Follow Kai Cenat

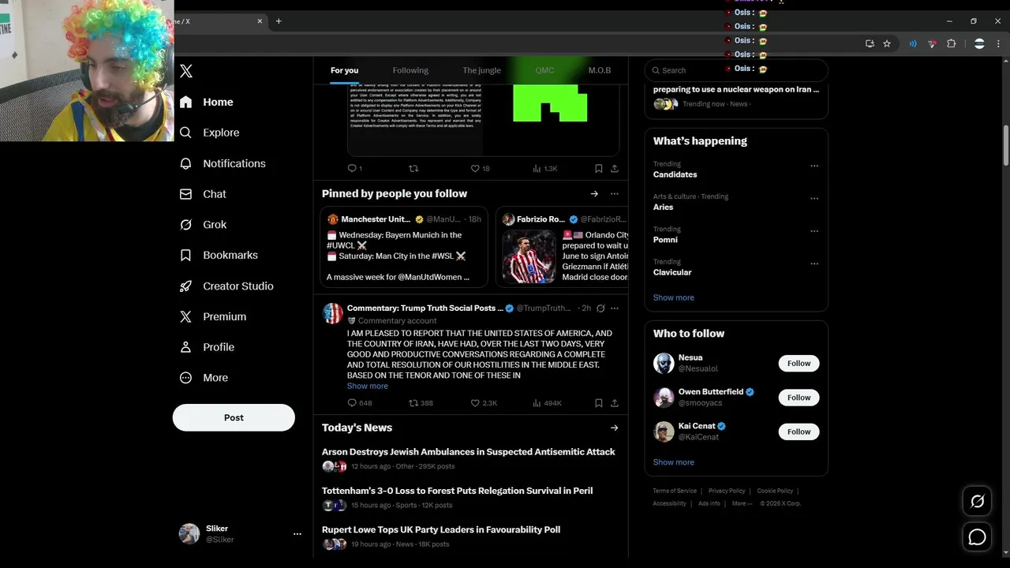[799, 432]
